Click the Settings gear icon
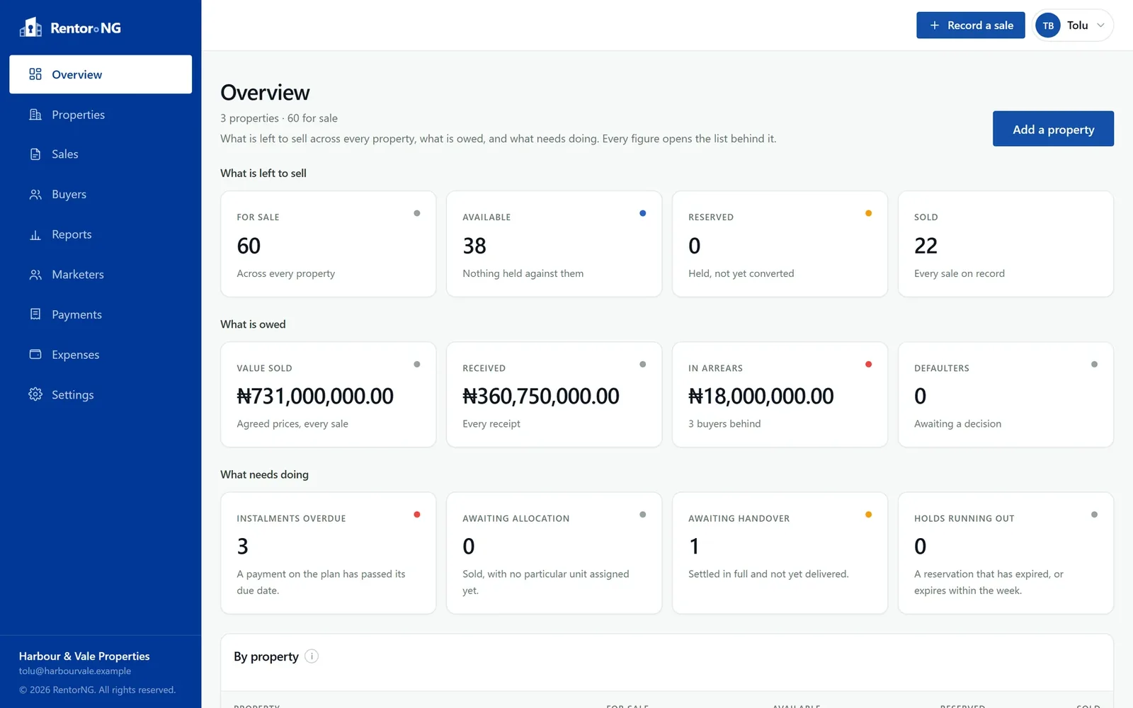This screenshot has width=1133, height=708. click(x=35, y=394)
